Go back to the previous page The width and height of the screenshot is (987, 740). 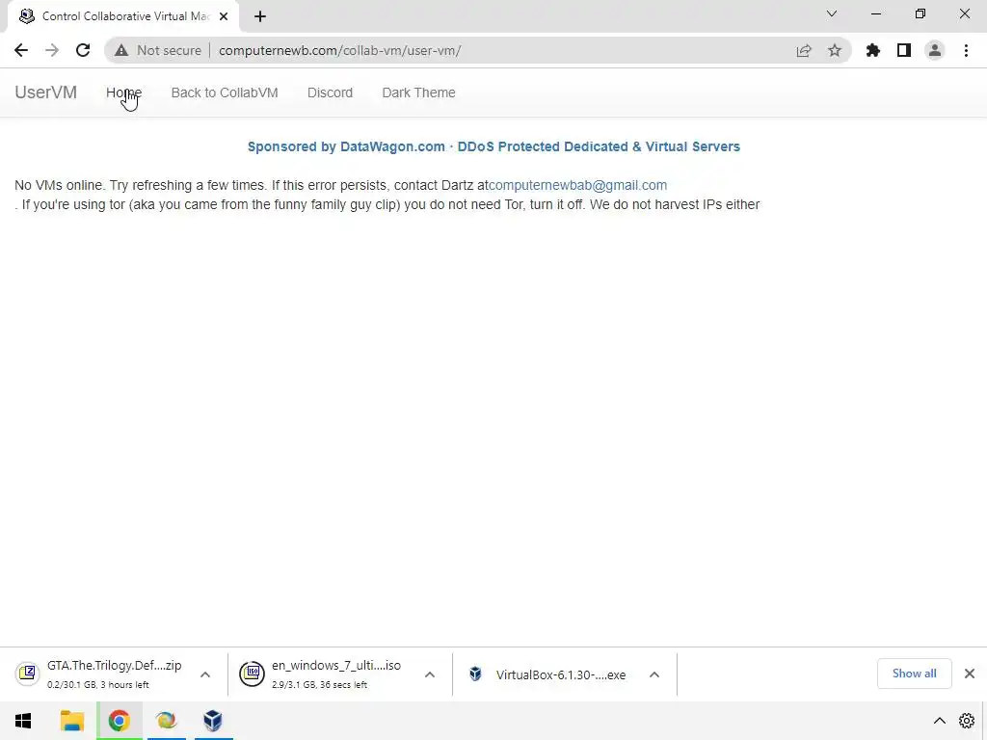[21, 50]
